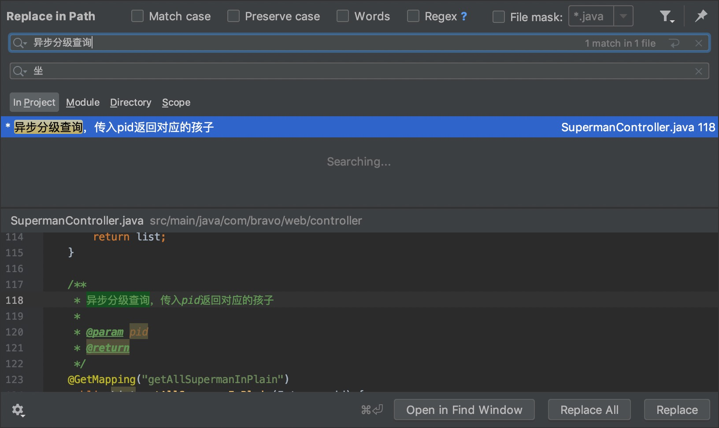Click the src/main/java/com/bravo/web/controller path
Image resolution: width=719 pixels, height=428 pixels.
point(256,221)
